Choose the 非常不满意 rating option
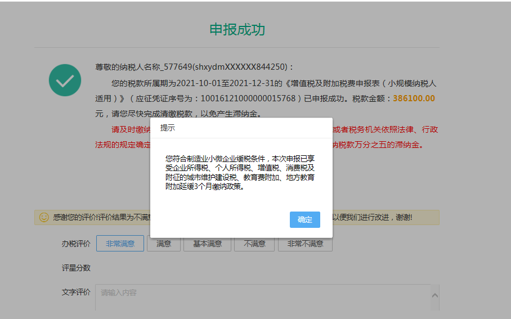Screen dimensions: 511x319 coord(305,244)
